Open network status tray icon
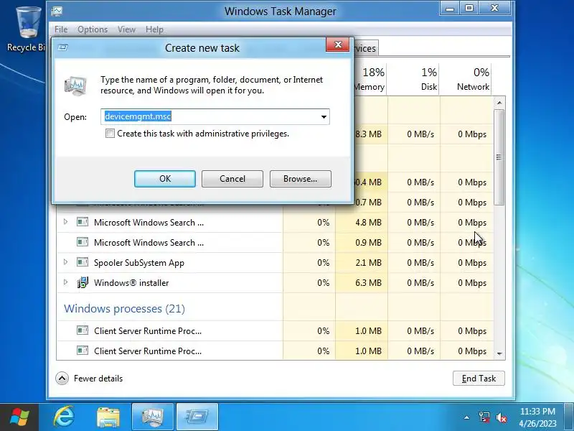 pyautogui.click(x=484, y=417)
